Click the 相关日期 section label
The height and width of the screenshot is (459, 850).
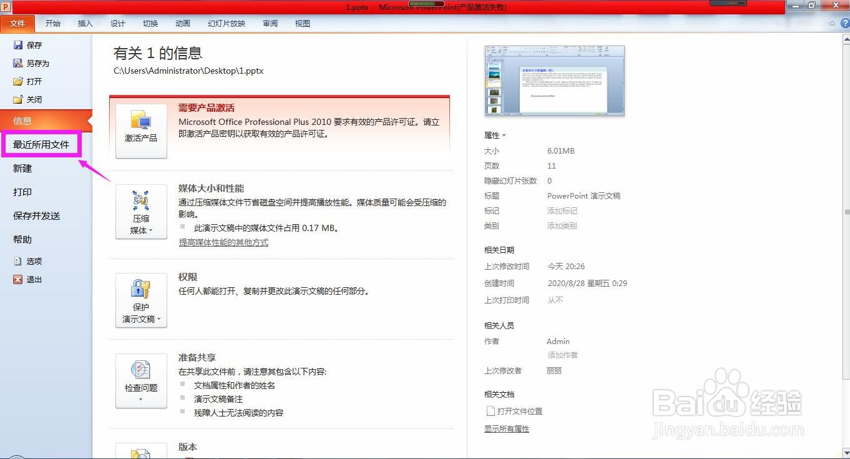[499, 250]
